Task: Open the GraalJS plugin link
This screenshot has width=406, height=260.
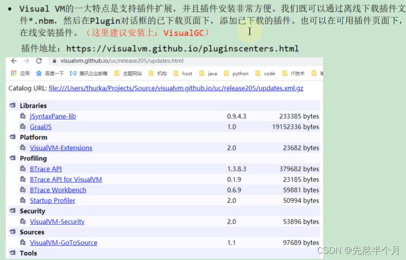Action: coord(41,127)
